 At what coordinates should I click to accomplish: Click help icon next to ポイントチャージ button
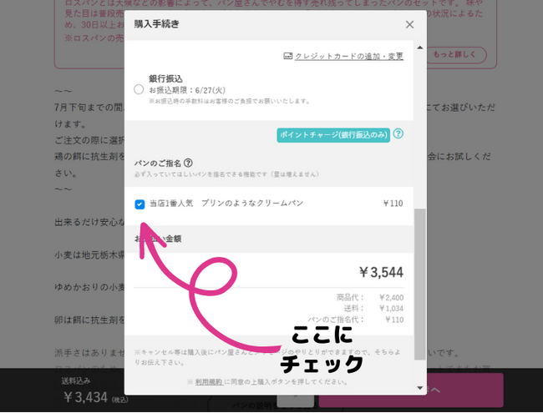coord(398,133)
